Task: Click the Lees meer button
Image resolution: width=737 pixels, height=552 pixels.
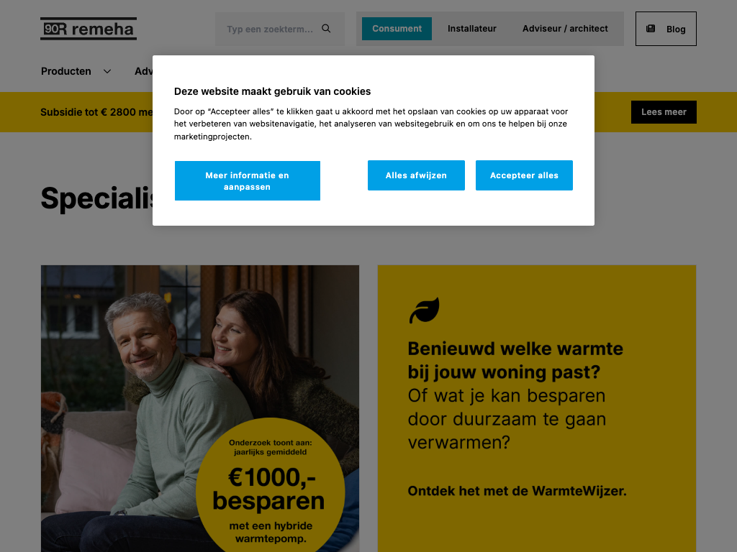Action: (x=664, y=112)
